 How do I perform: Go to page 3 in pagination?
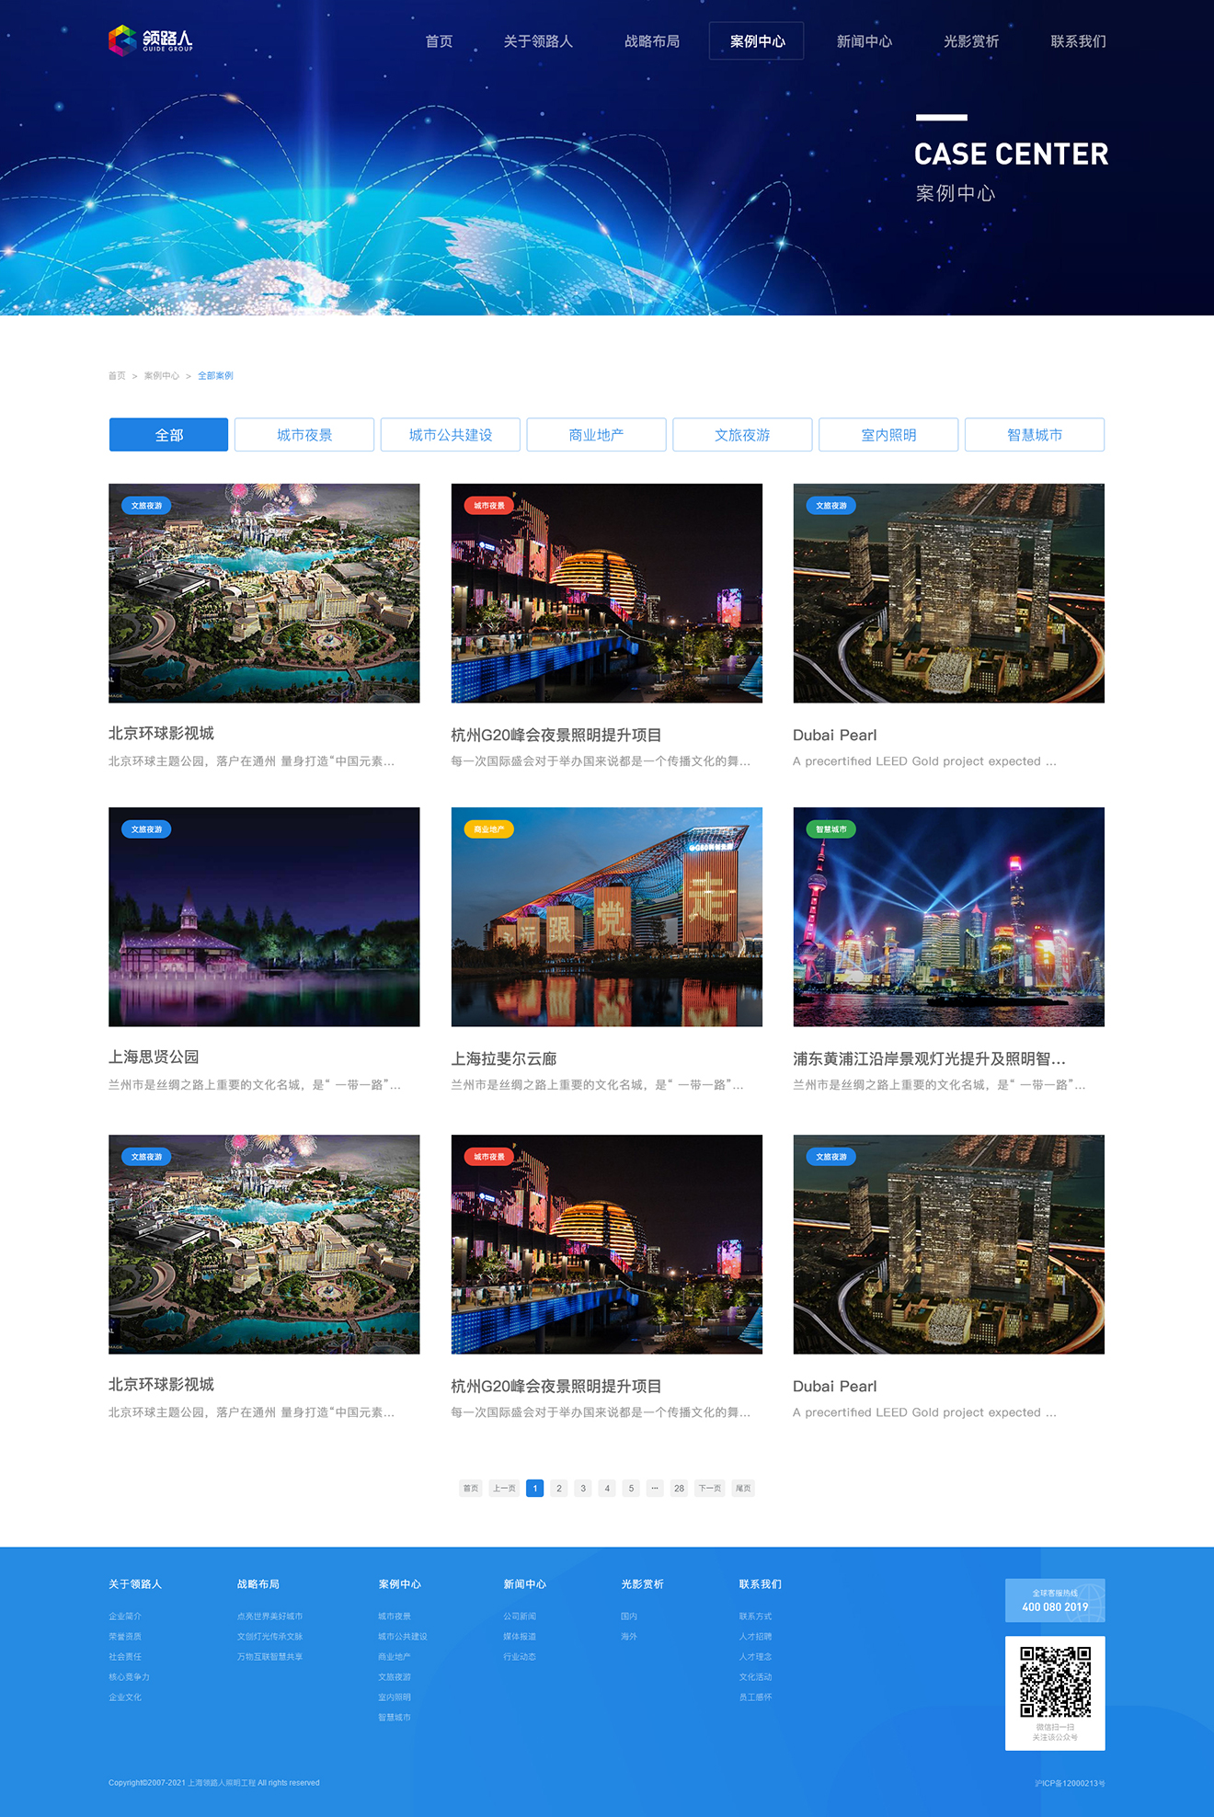(583, 1488)
